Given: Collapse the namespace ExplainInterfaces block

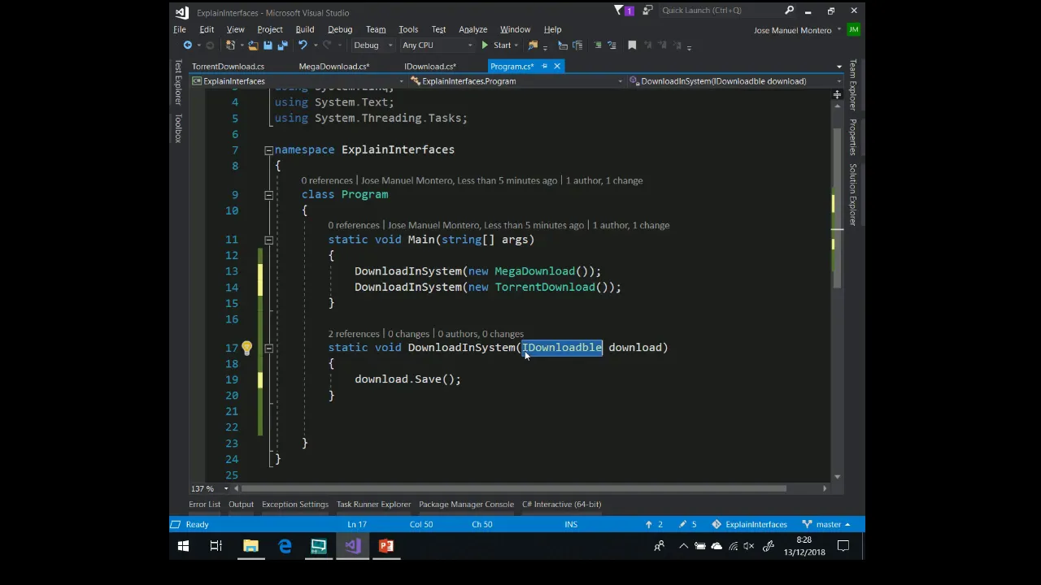Looking at the screenshot, I should pyautogui.click(x=268, y=149).
